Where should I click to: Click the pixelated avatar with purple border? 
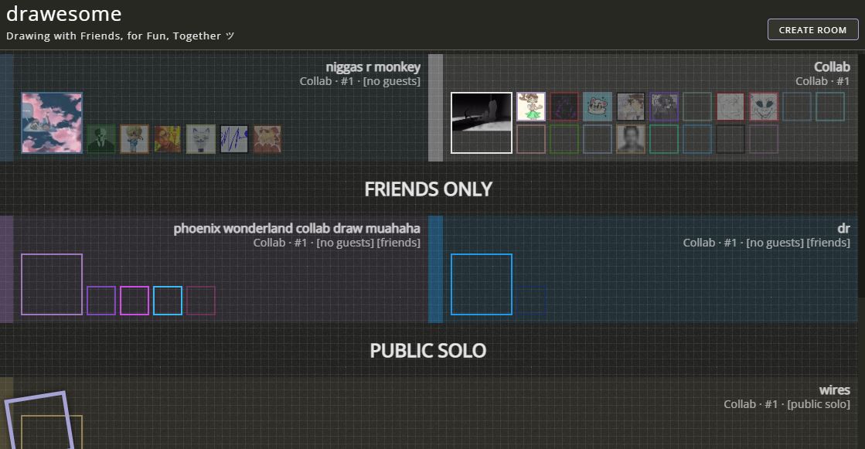pyautogui.click(x=664, y=107)
